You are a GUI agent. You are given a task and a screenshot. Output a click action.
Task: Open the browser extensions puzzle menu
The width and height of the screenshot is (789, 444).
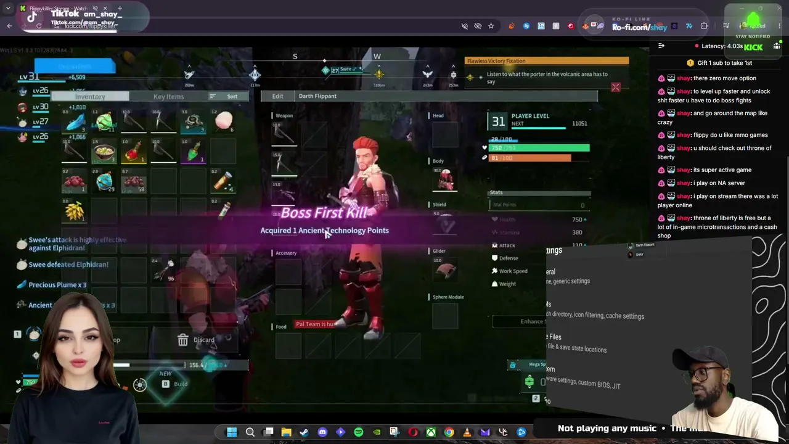point(704,26)
